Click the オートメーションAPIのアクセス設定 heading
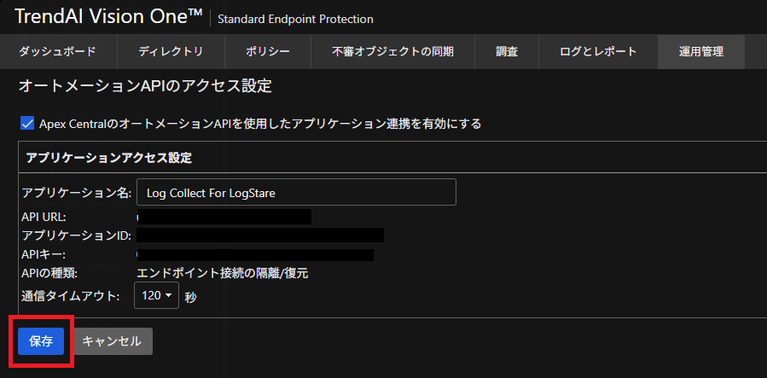This screenshot has height=378, width=767. coord(145,86)
